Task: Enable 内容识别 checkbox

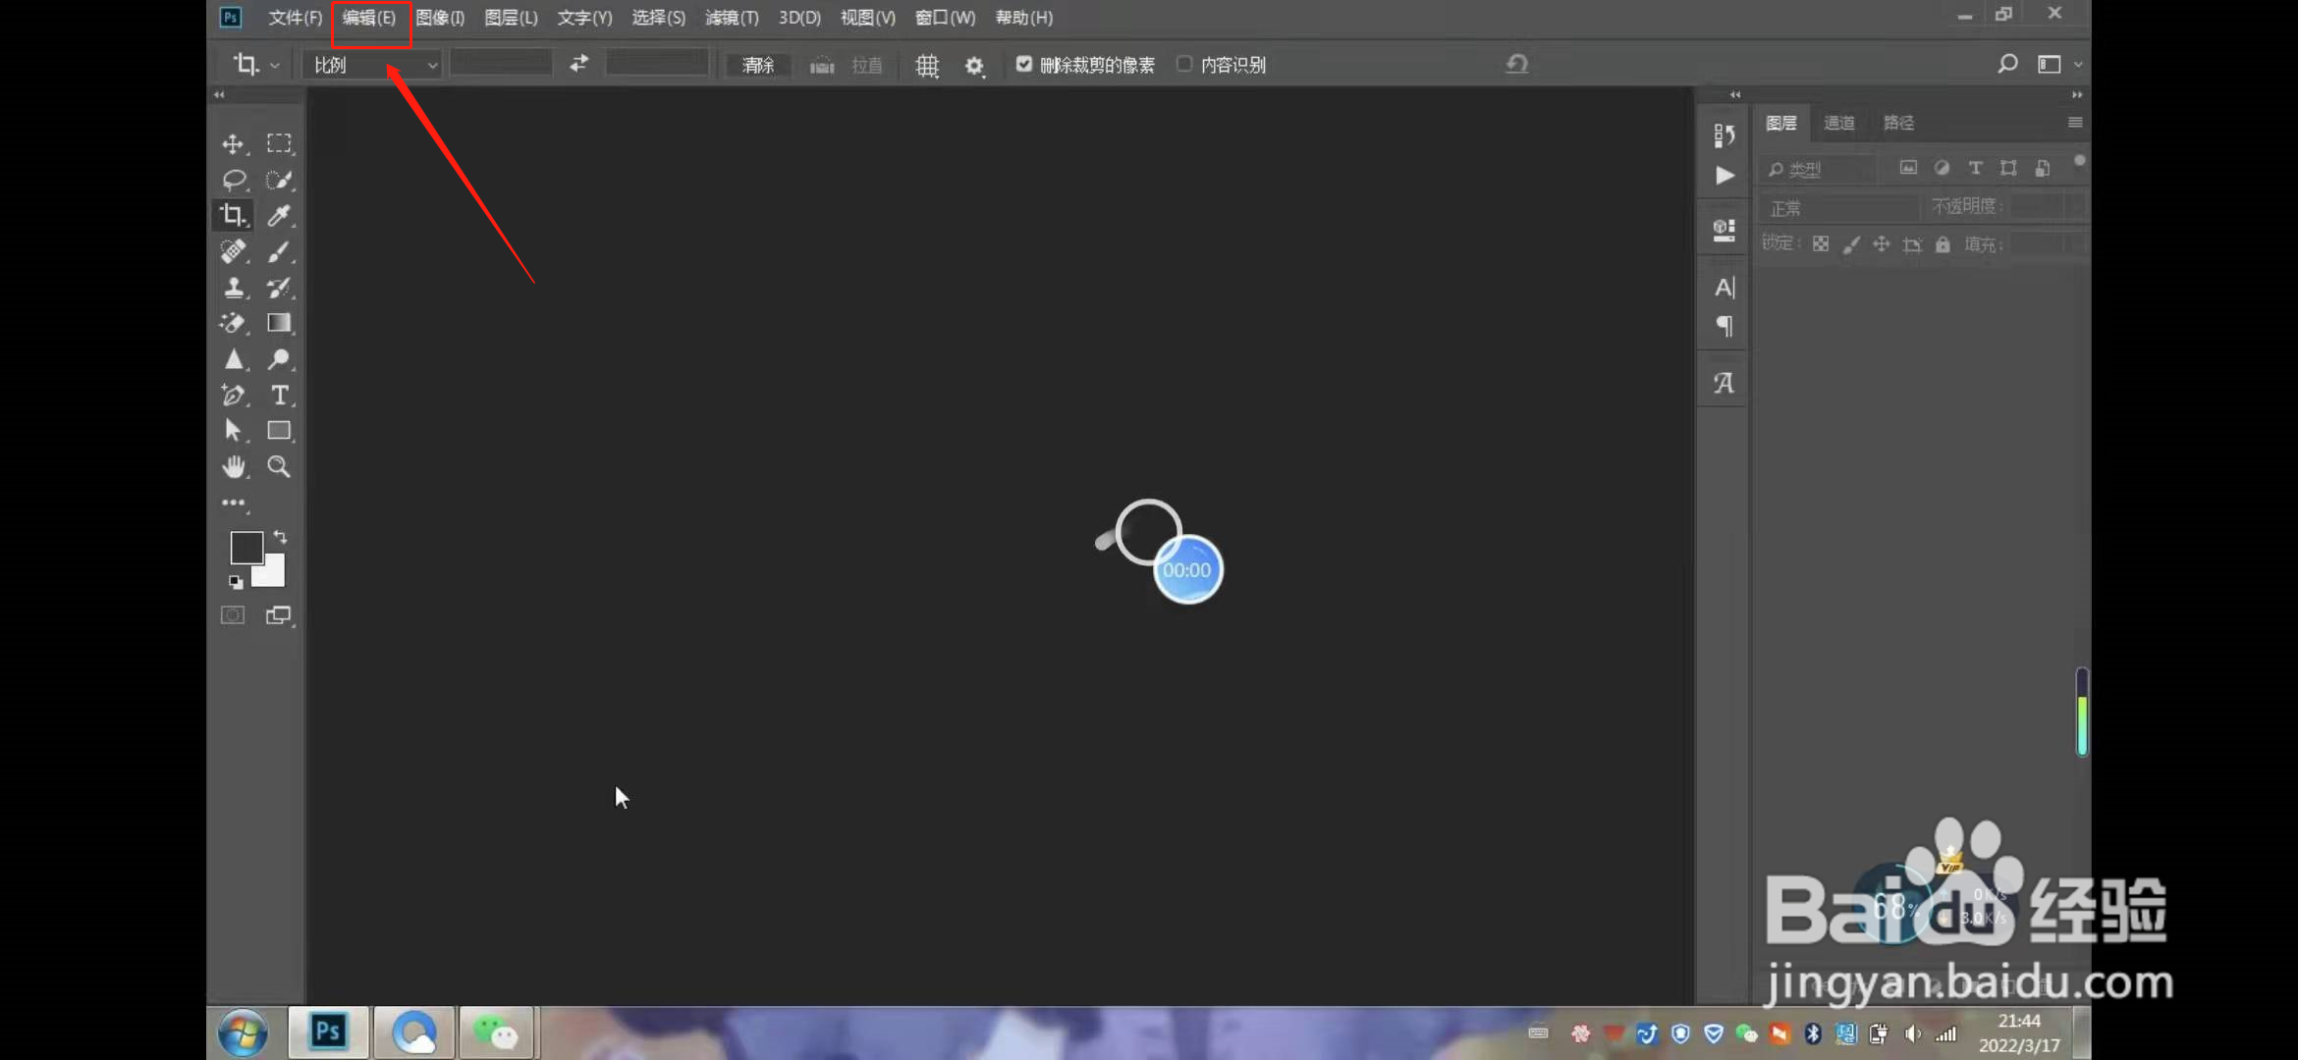Action: pos(1184,65)
